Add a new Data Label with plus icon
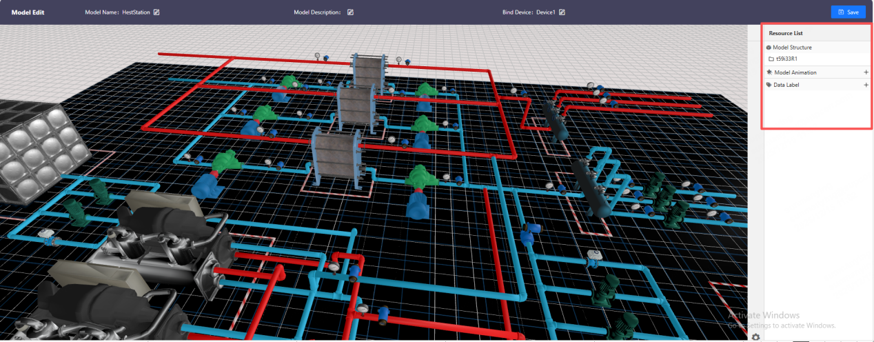 click(866, 85)
